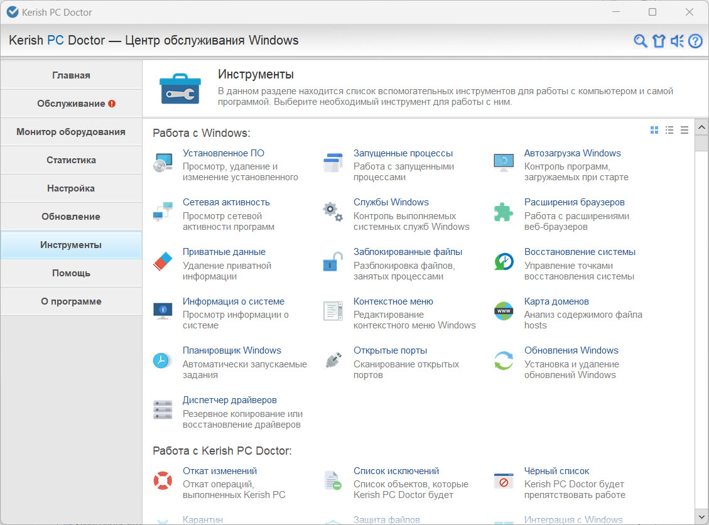Screen dimensions: 709x525
Task: Click the Приватные данные eraser icon
Action: pyautogui.click(x=163, y=261)
